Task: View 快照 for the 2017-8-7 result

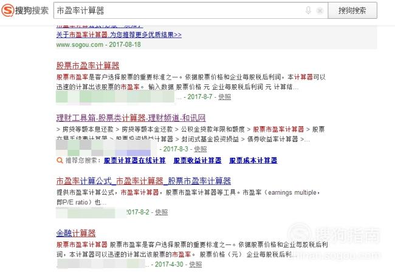Action: [224, 97]
